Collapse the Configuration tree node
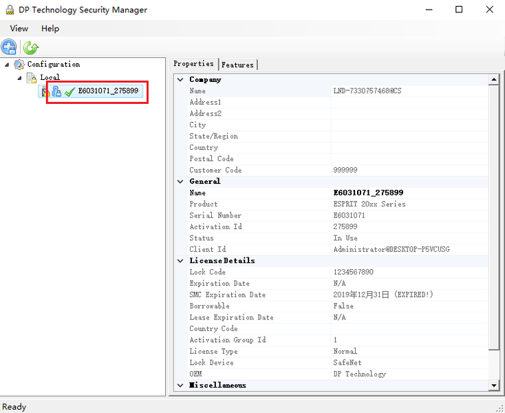Screen dimensions: 505x413 [x=7, y=65]
